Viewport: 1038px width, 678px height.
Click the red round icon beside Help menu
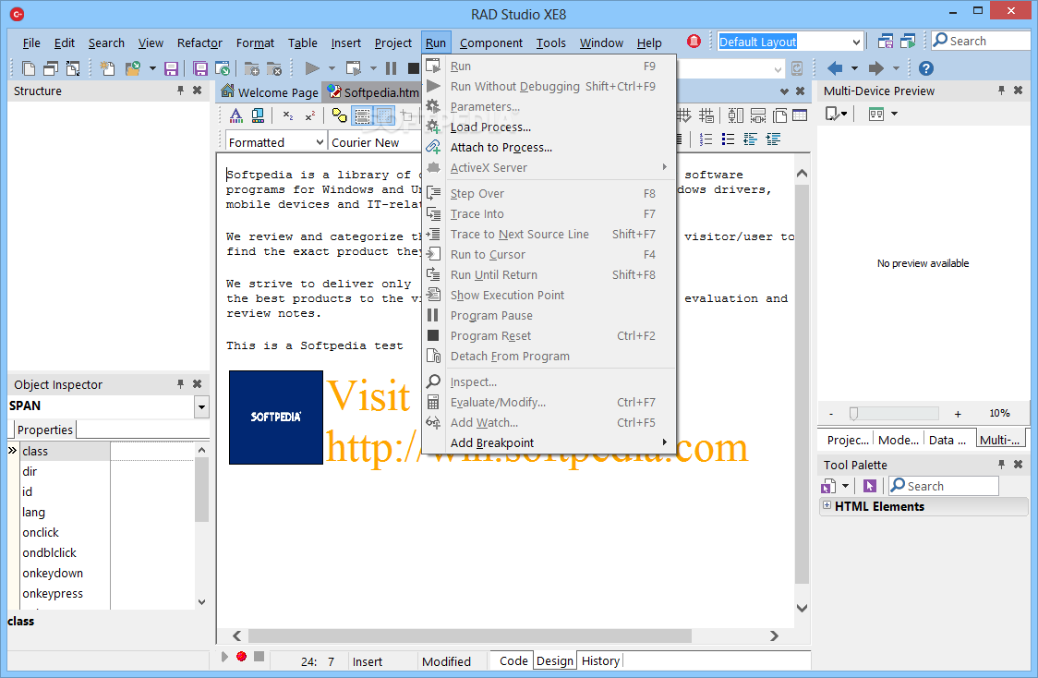pos(694,41)
